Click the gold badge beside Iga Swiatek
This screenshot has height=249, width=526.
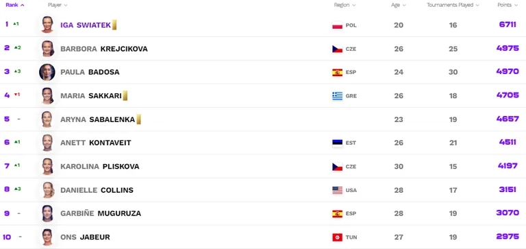pyautogui.click(x=114, y=25)
